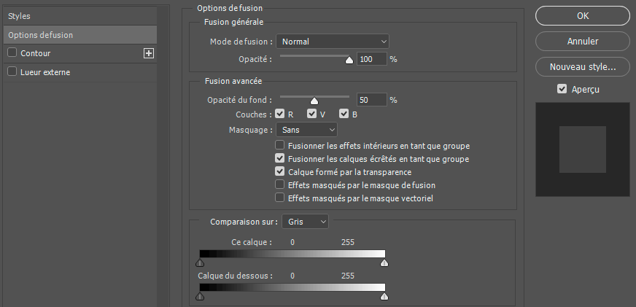Toggle the R channel checkbox
The width and height of the screenshot is (636, 307).
(x=279, y=114)
